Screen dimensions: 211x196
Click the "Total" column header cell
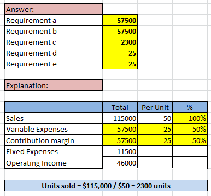[120, 107]
